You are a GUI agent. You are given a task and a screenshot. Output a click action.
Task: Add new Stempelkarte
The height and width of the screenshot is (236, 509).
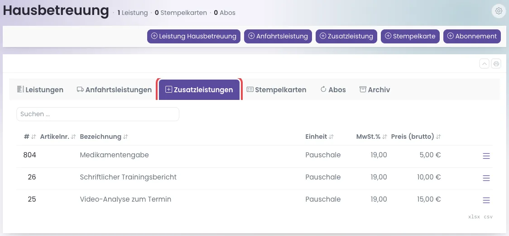[410, 36]
